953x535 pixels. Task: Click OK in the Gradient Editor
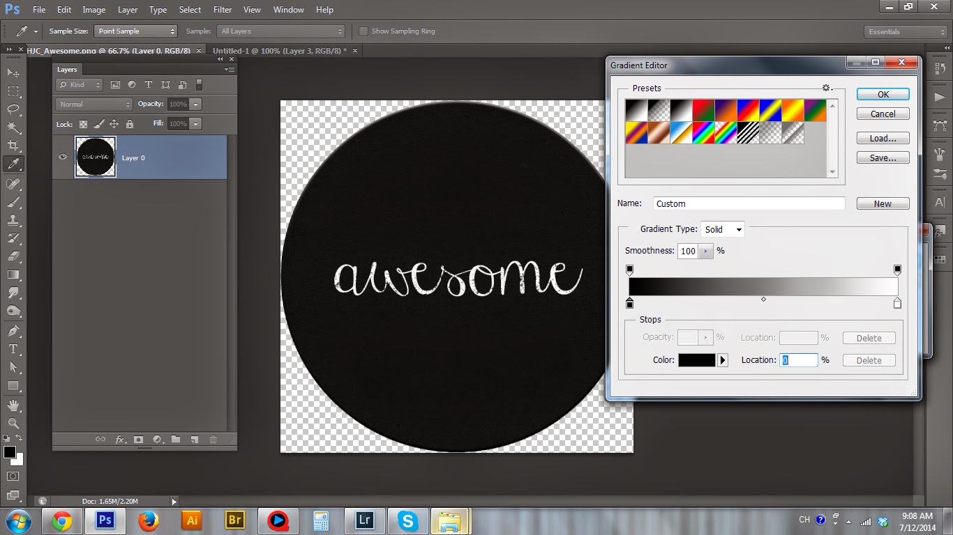pyautogui.click(x=883, y=94)
